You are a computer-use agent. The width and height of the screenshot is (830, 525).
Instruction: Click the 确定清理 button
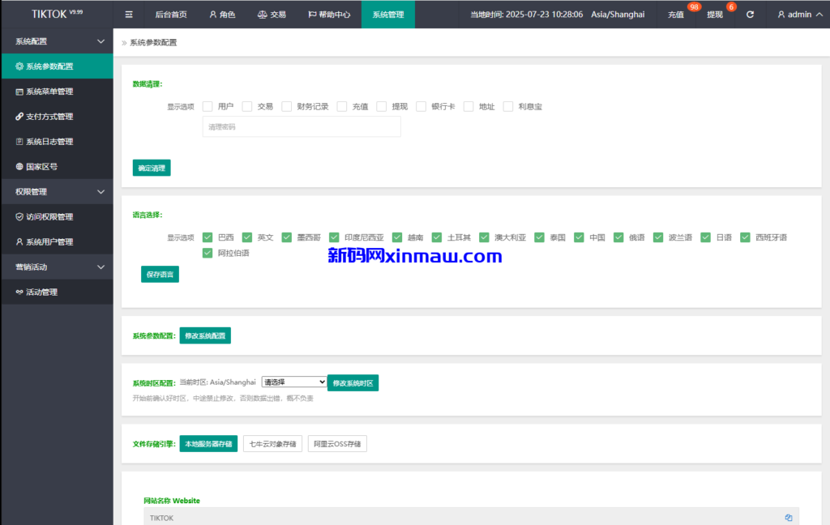tap(152, 169)
